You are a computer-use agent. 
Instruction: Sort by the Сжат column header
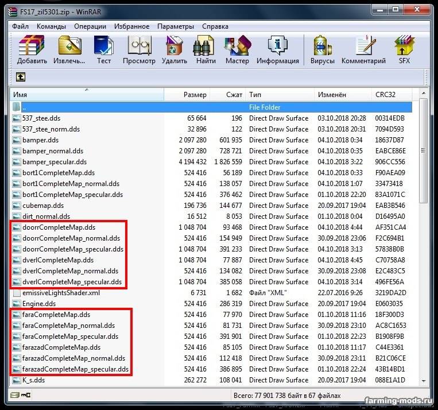pyautogui.click(x=228, y=95)
